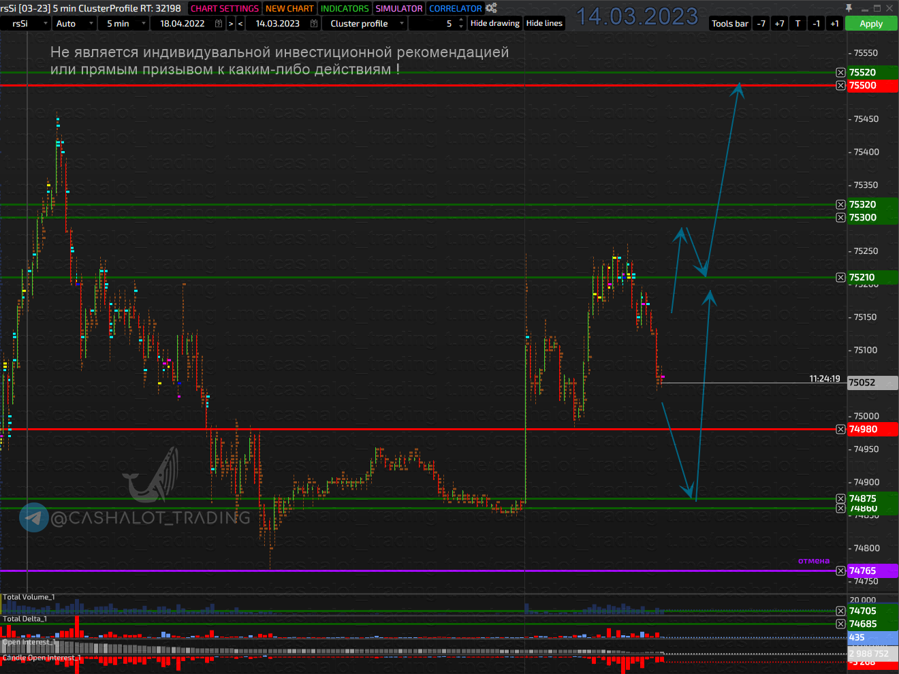The width and height of the screenshot is (899, 674).
Task: Click the settings gears icon
Action: click(491, 8)
